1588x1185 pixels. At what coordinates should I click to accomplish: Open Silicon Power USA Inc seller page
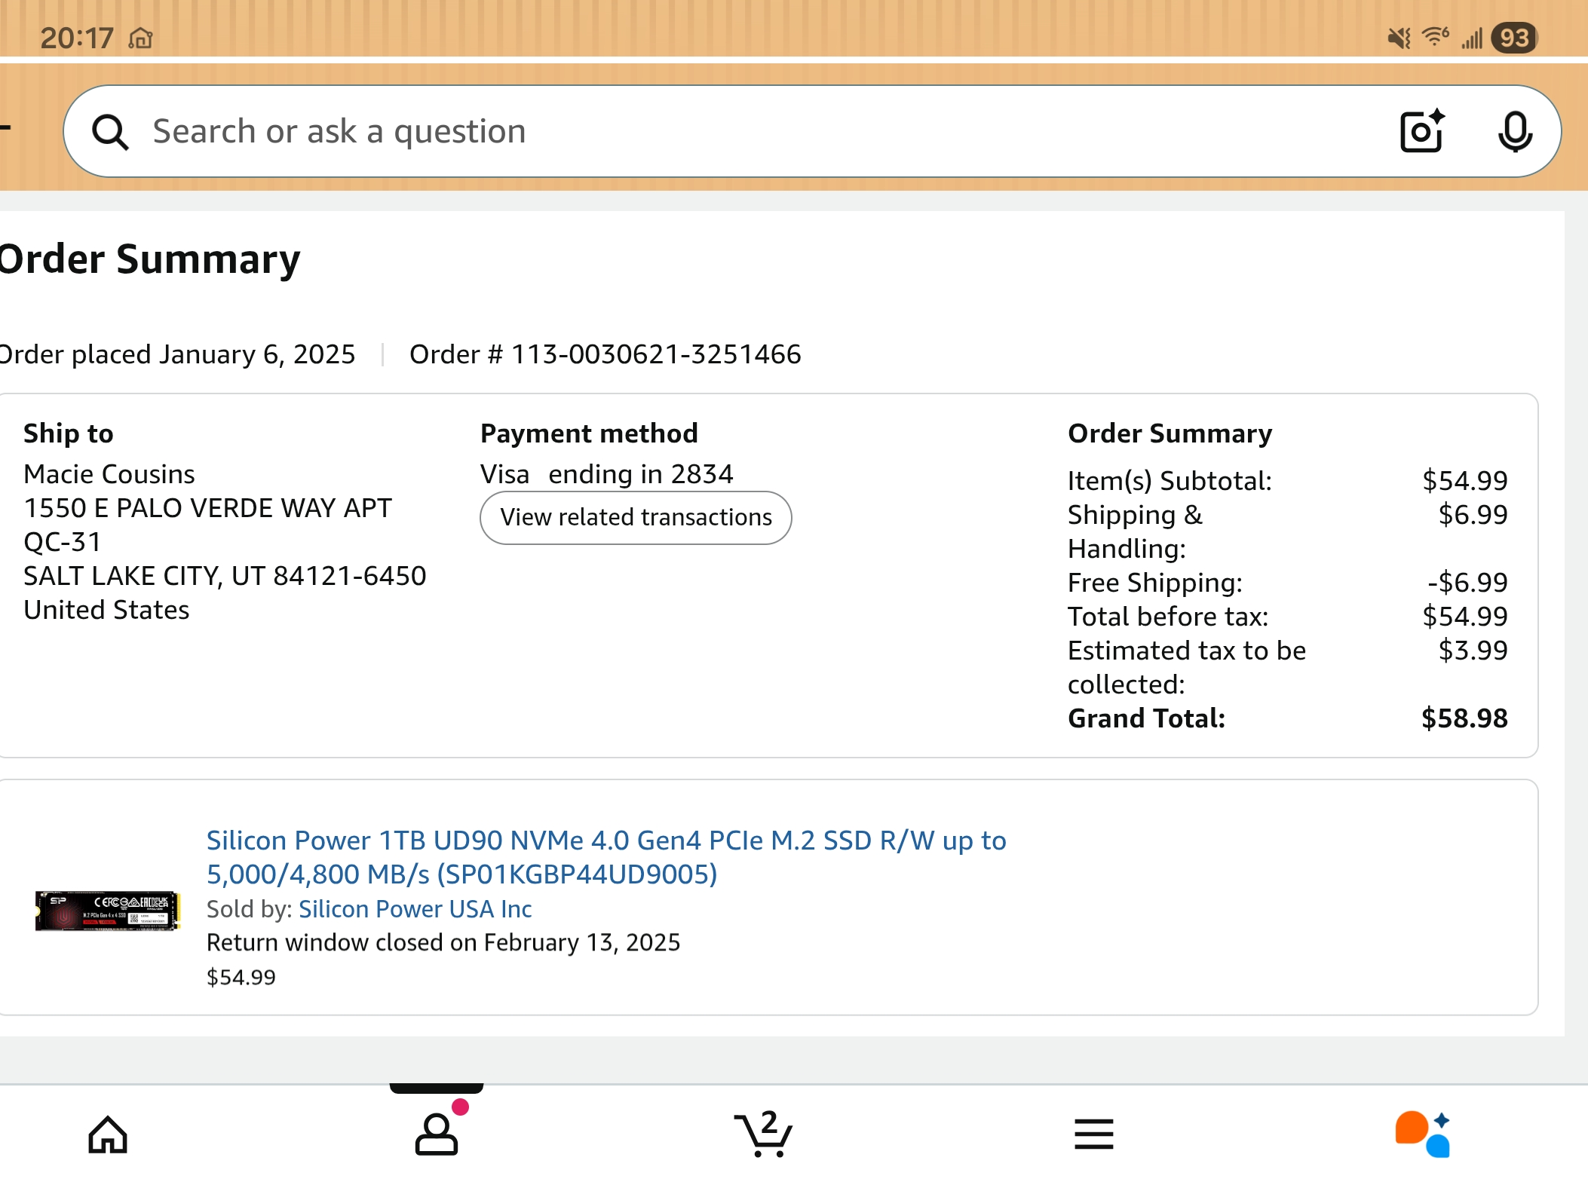(415, 909)
